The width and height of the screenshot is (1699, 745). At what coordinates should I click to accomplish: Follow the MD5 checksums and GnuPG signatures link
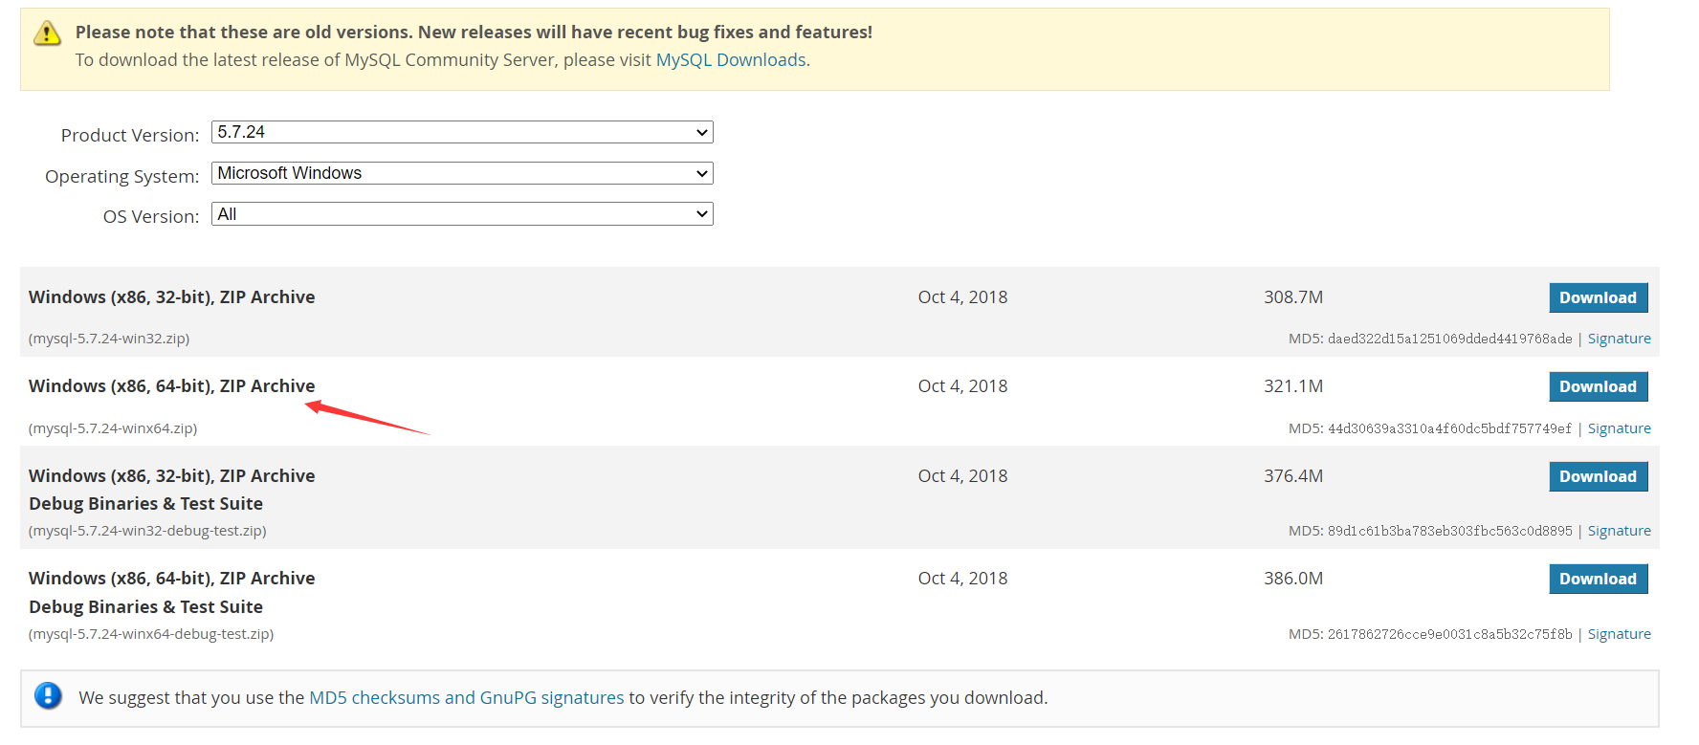467,697
